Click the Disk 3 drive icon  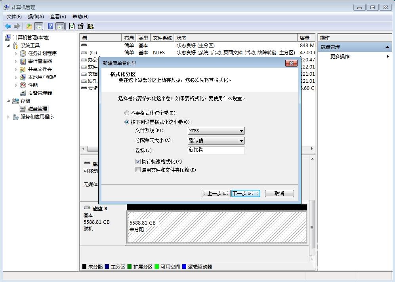(87, 208)
